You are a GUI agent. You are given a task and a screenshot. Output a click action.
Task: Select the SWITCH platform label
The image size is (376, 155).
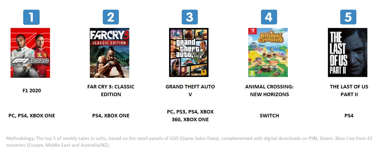[269, 116]
